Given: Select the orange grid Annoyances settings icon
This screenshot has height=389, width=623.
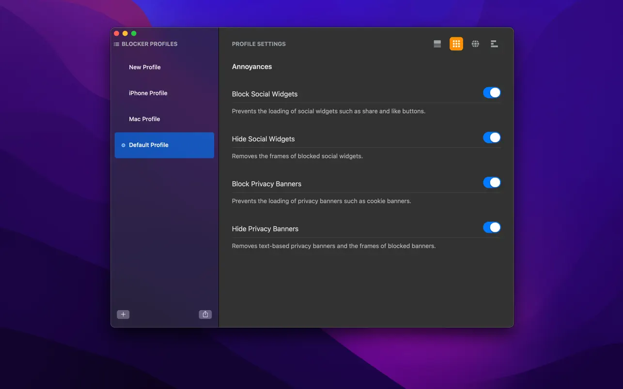Looking at the screenshot, I should pyautogui.click(x=456, y=44).
